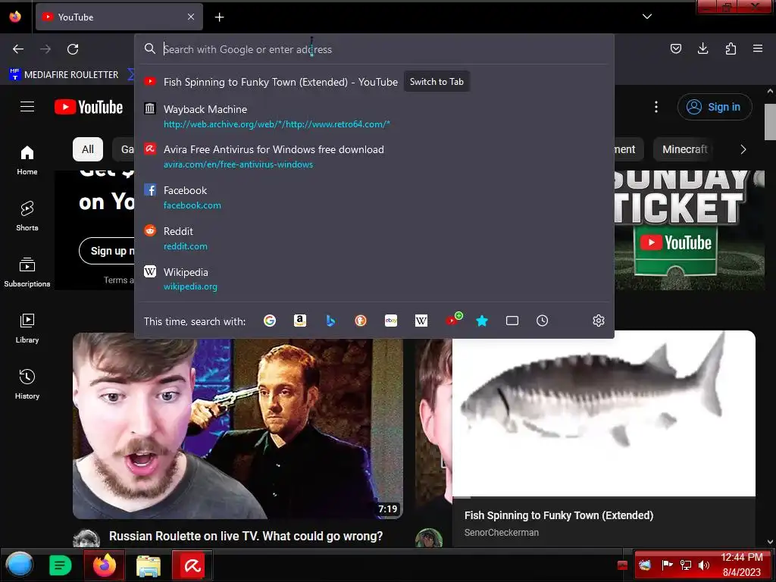The image size is (776, 582).
Task: Add YouTube search engine icon
Action: point(453,320)
